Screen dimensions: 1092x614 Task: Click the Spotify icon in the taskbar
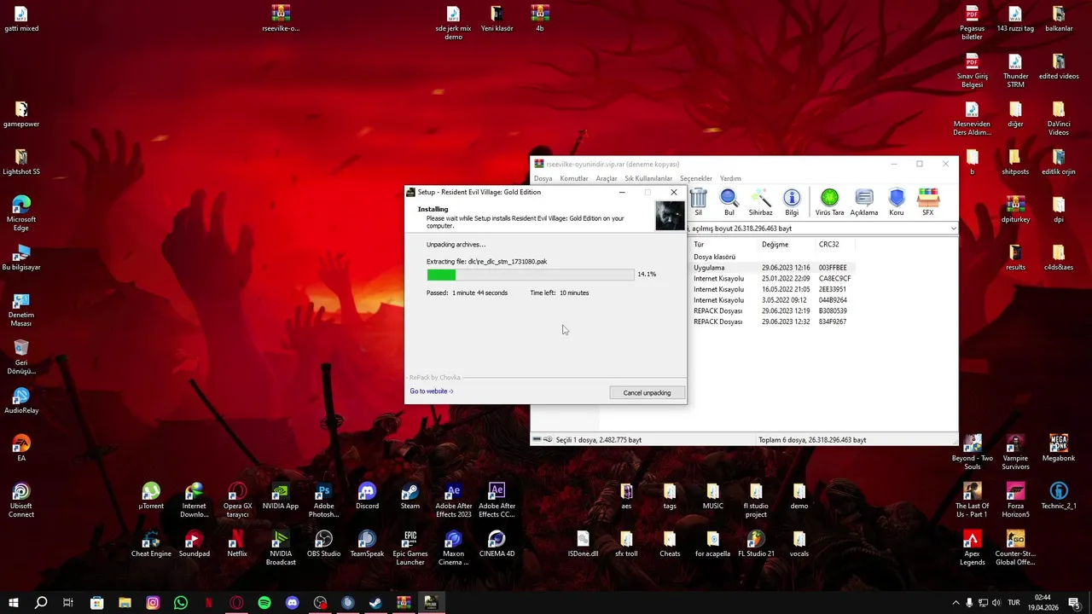[x=264, y=603]
